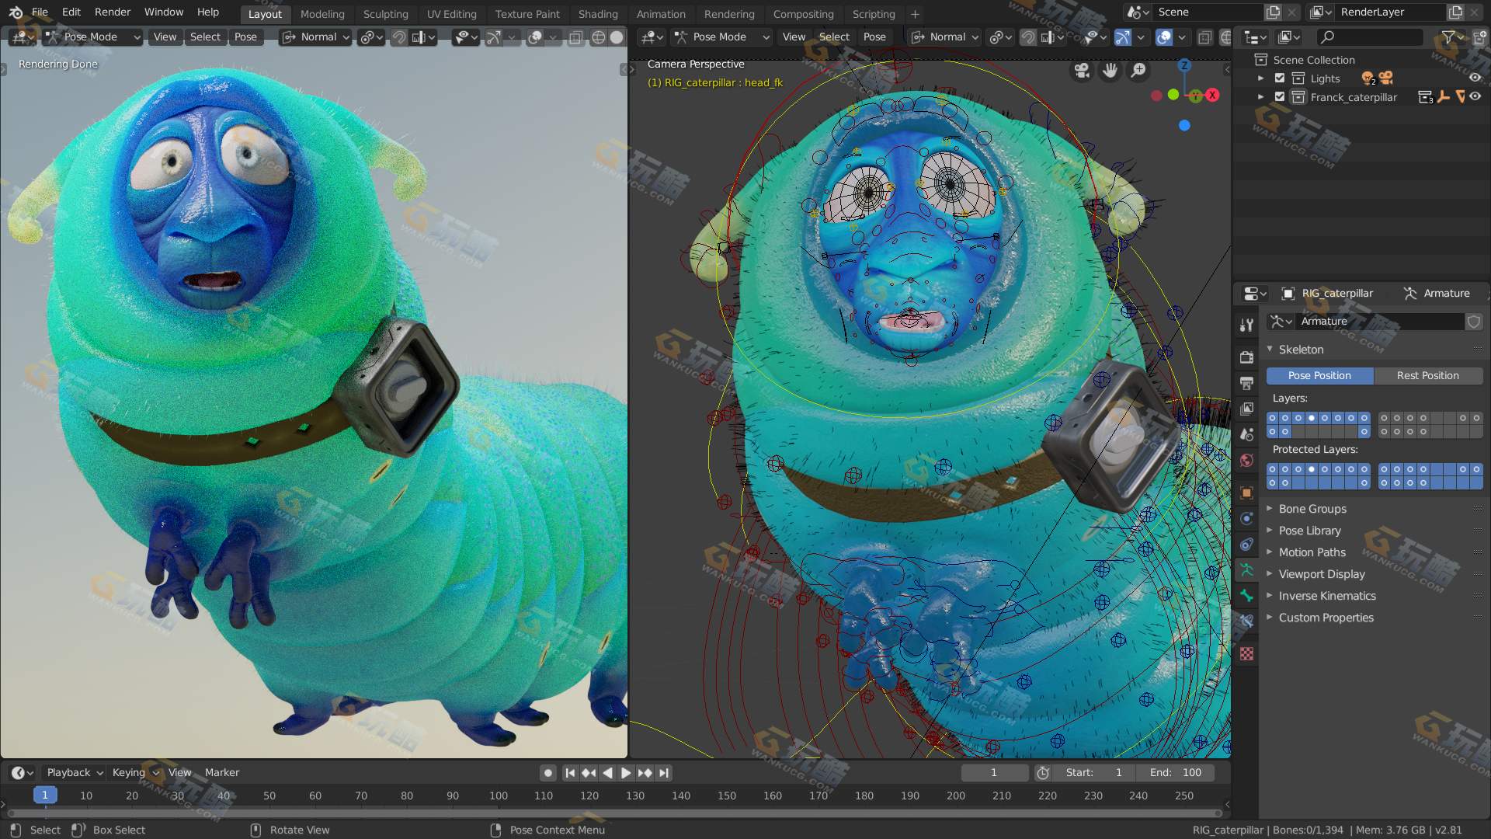This screenshot has height=839, width=1491.
Task: Open the Armature data properties tab
Action: [x=1246, y=569]
